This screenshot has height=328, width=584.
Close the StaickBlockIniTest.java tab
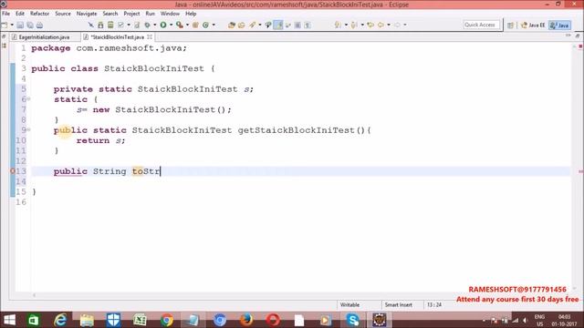(150, 36)
